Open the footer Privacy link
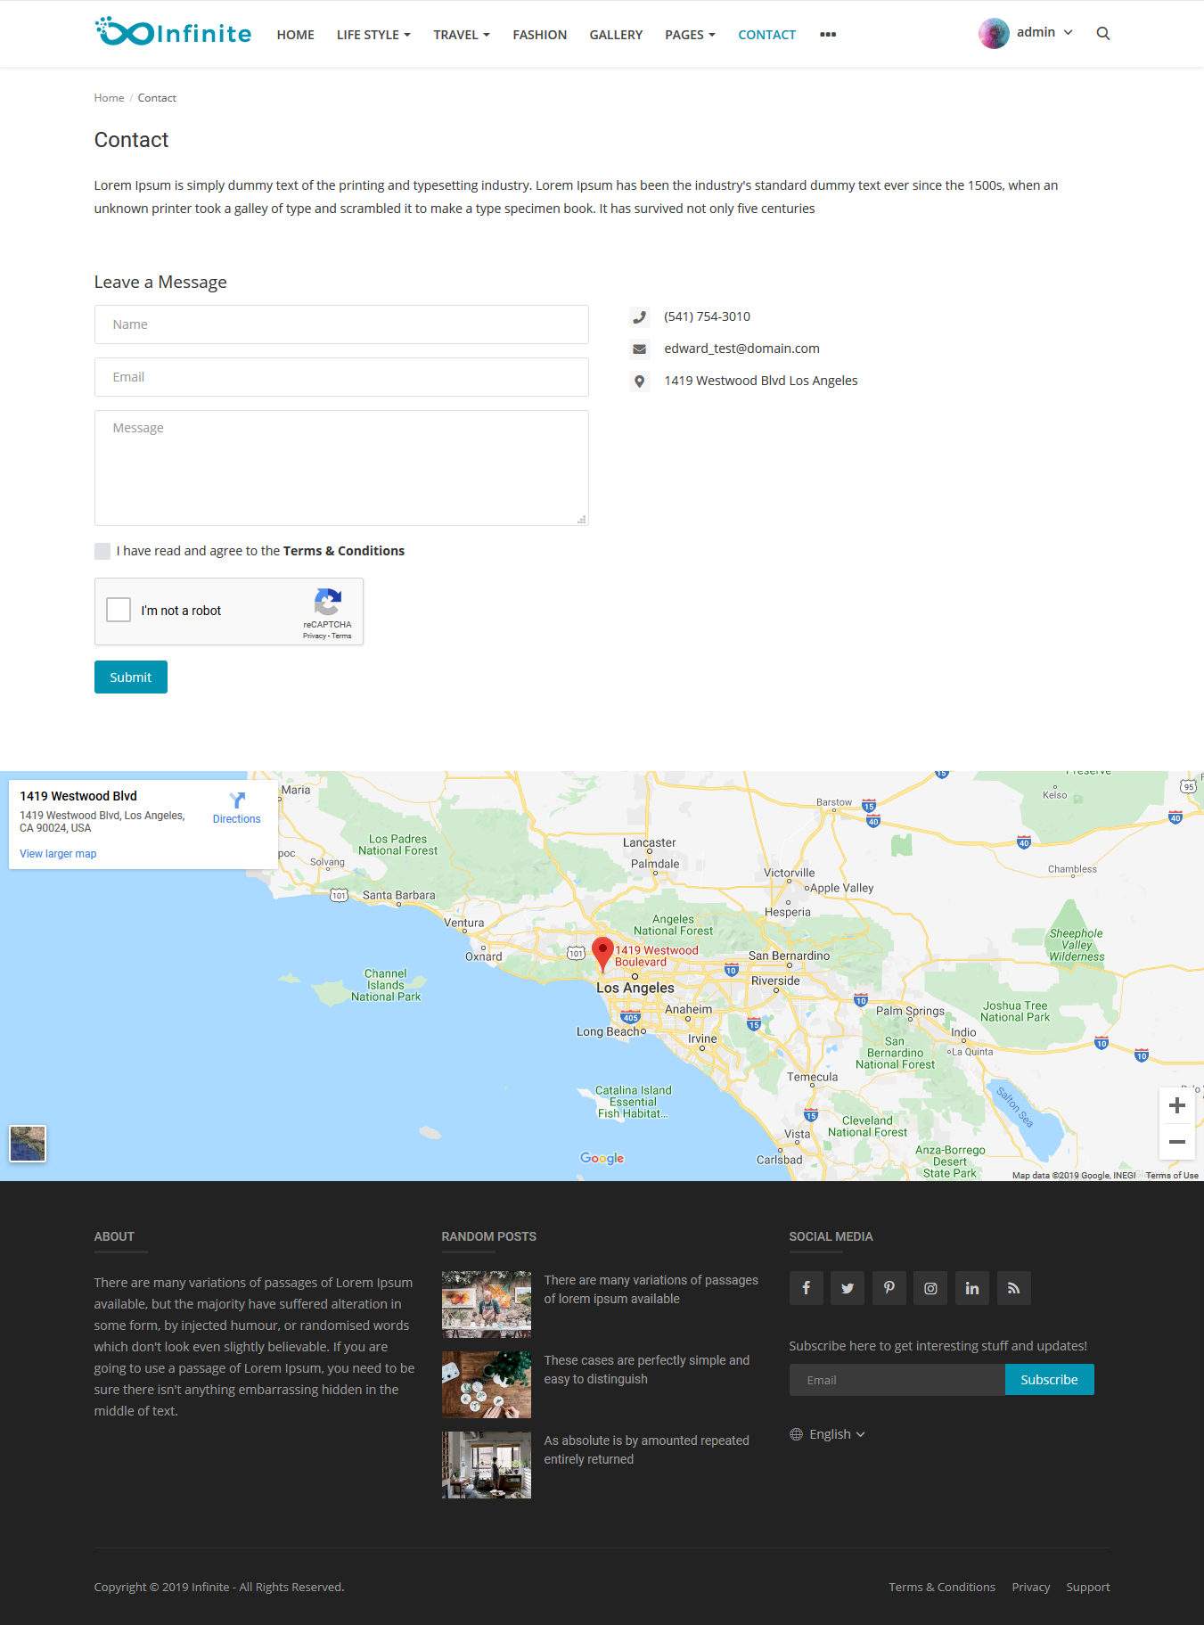This screenshot has height=1625, width=1204. click(1031, 1588)
